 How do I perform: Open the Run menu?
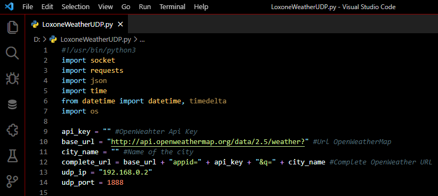coord(145,7)
